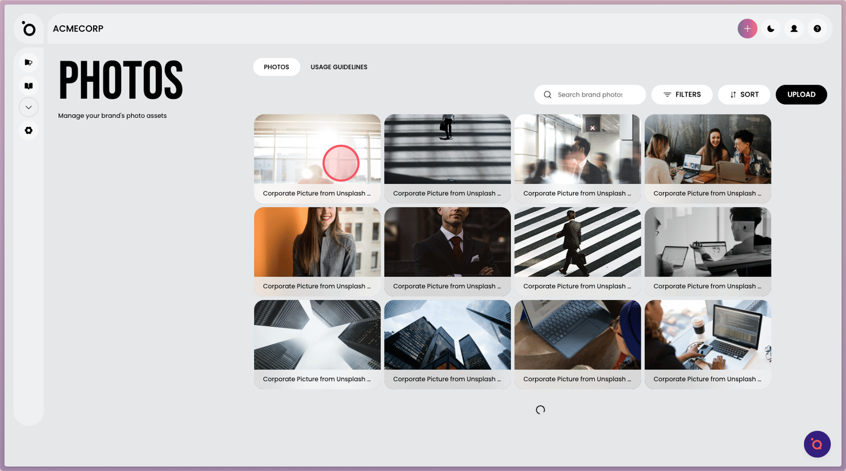Viewport: 846px width, 471px height.
Task: Open the settings gear in the sidebar
Action: click(x=29, y=130)
